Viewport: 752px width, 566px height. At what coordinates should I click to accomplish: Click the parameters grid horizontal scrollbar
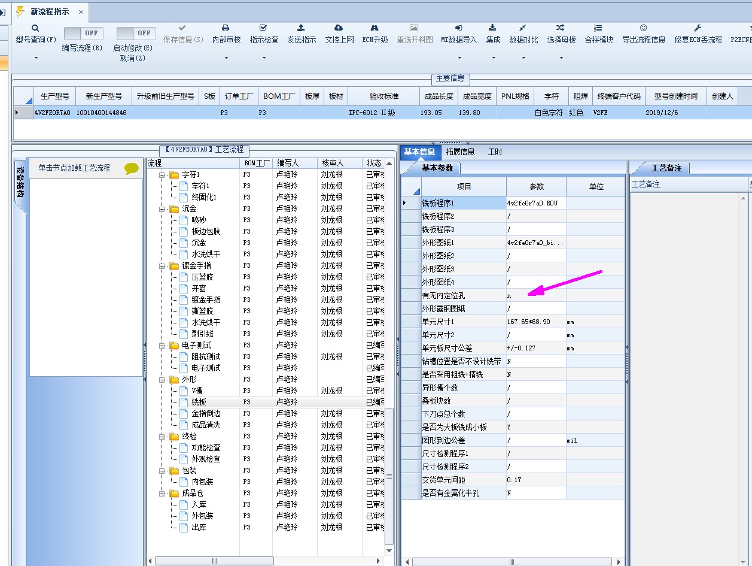(x=512, y=562)
